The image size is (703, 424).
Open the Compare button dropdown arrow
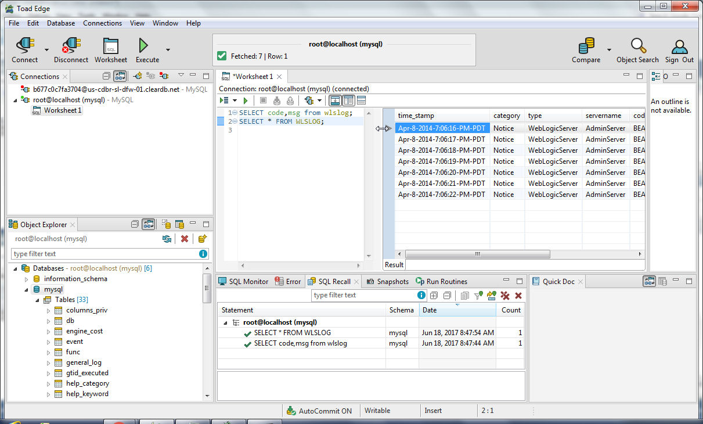[609, 49]
